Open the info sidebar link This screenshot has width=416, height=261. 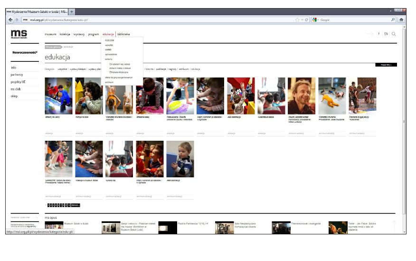click(x=14, y=68)
